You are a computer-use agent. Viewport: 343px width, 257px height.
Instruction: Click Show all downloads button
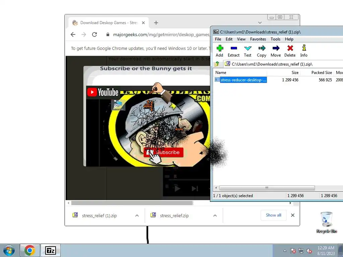pos(273,215)
